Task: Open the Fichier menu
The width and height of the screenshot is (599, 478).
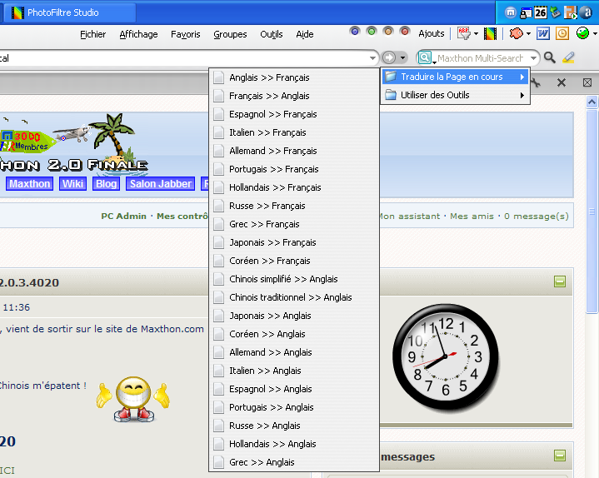Action: 92,34
